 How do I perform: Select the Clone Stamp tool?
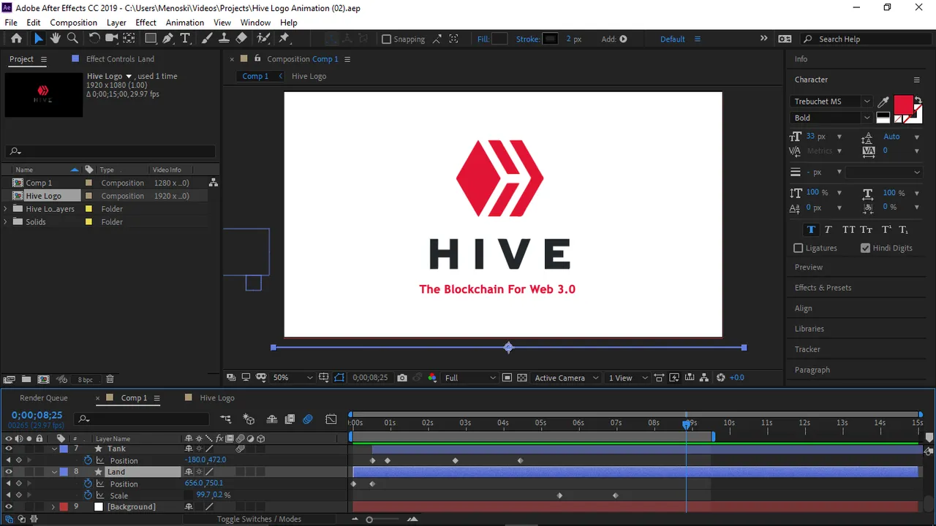tap(224, 39)
